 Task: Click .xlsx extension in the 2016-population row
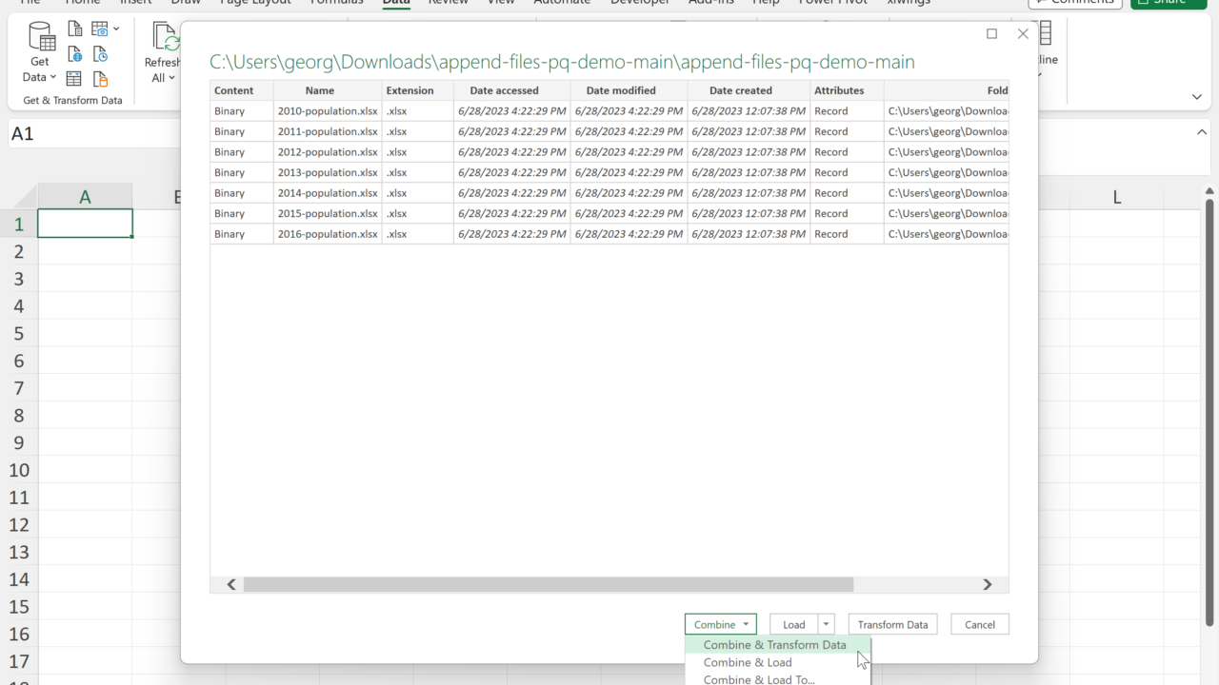tap(396, 234)
